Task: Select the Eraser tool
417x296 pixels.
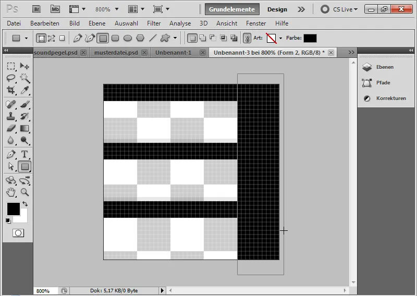Action: tap(11, 128)
